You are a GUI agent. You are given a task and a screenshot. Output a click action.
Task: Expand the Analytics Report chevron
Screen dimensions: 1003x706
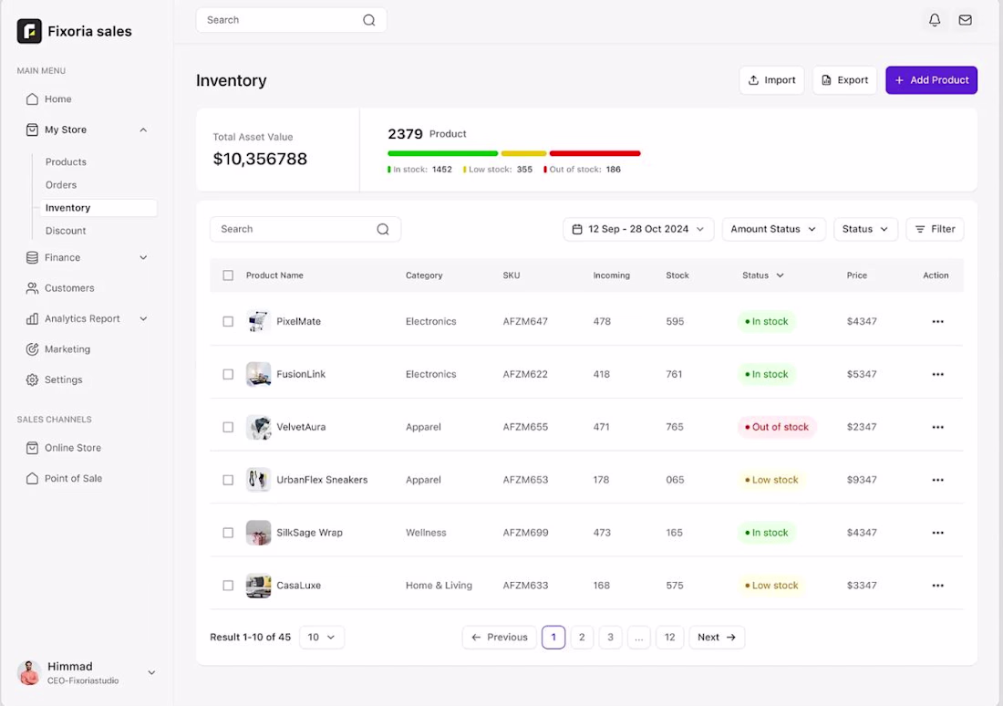143,318
